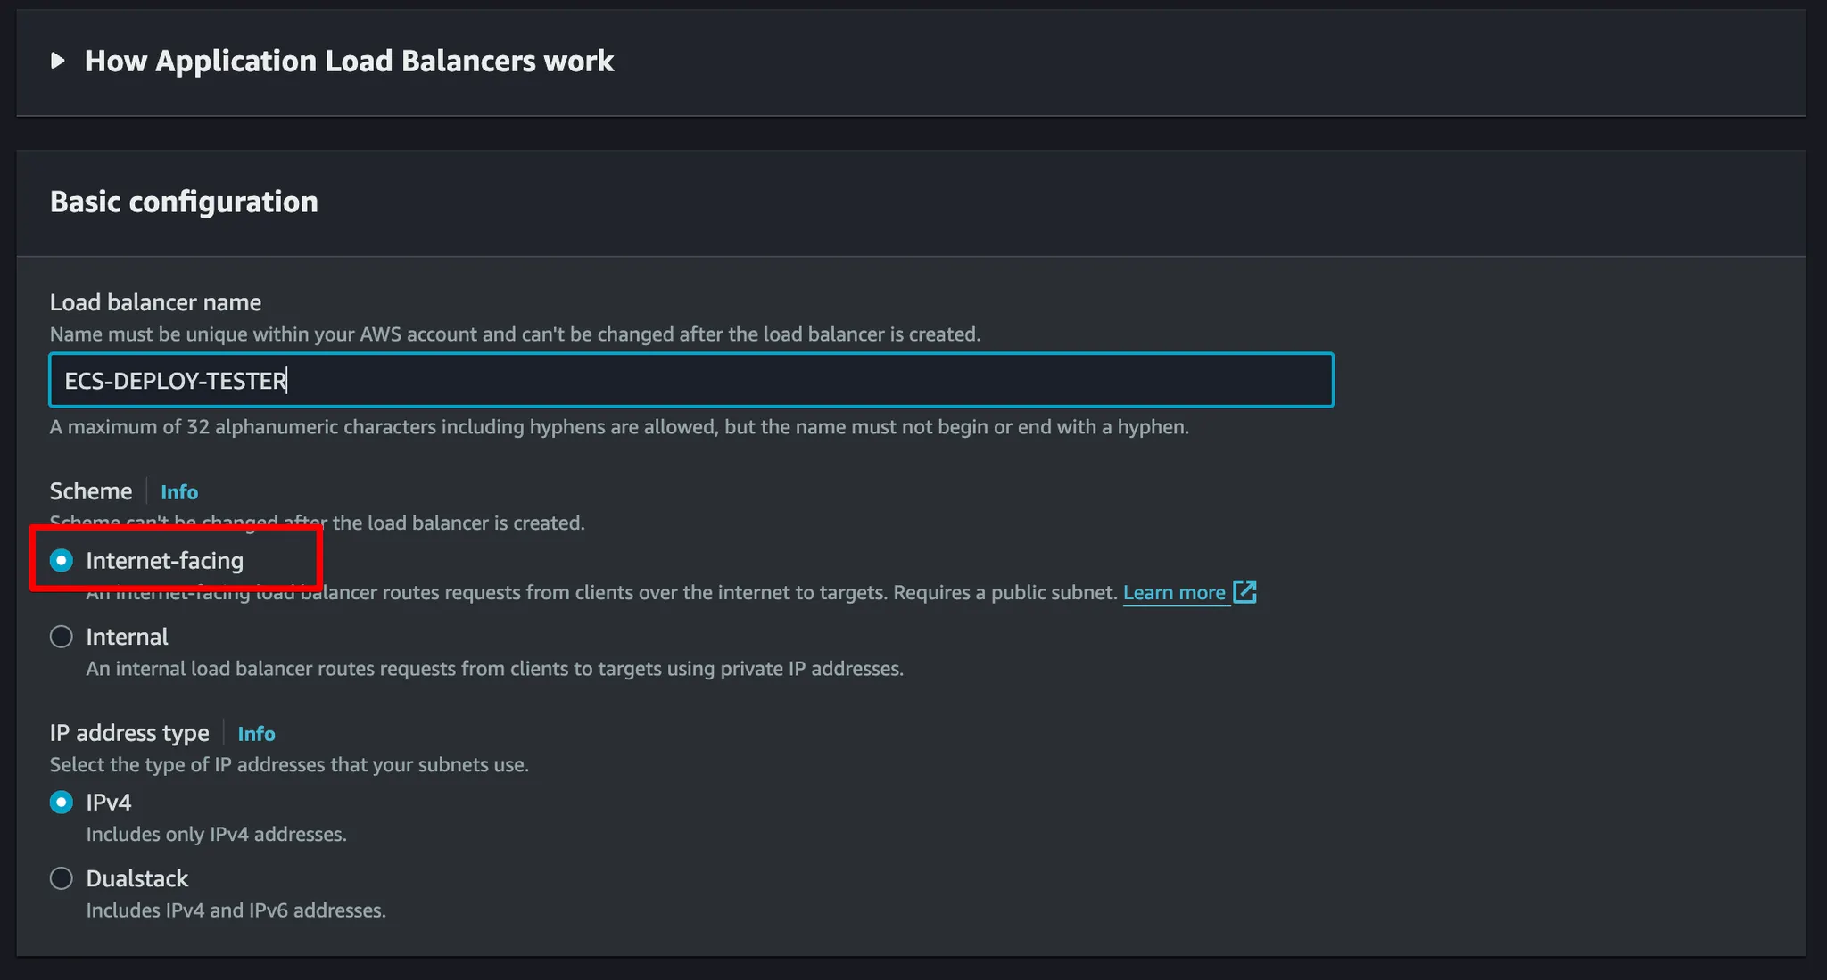Open the Scheme Info link
The image size is (1827, 980).
pyautogui.click(x=179, y=492)
